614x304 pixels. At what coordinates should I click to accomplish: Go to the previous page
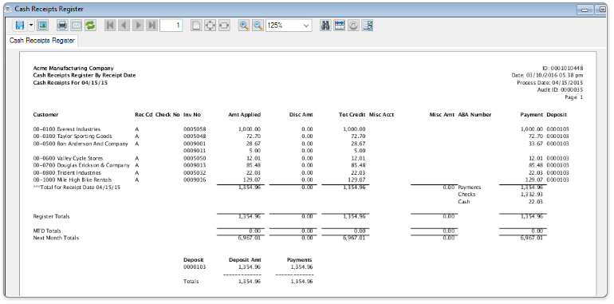click(124, 26)
